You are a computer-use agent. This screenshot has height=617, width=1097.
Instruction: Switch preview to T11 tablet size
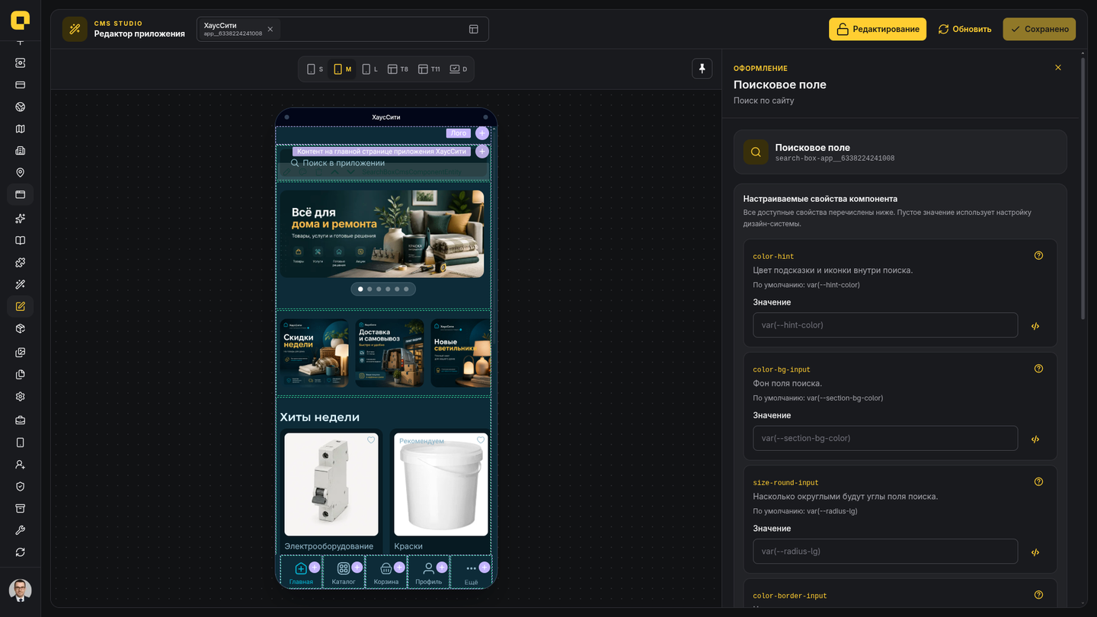tap(429, 69)
